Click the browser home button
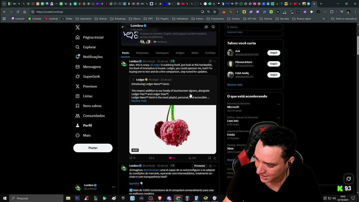The image size is (359, 202). coord(25,12)
